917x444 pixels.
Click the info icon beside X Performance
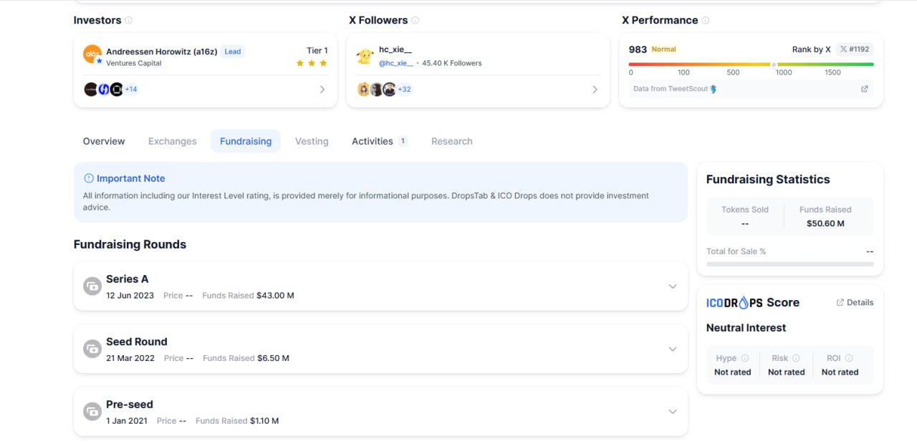(x=706, y=21)
